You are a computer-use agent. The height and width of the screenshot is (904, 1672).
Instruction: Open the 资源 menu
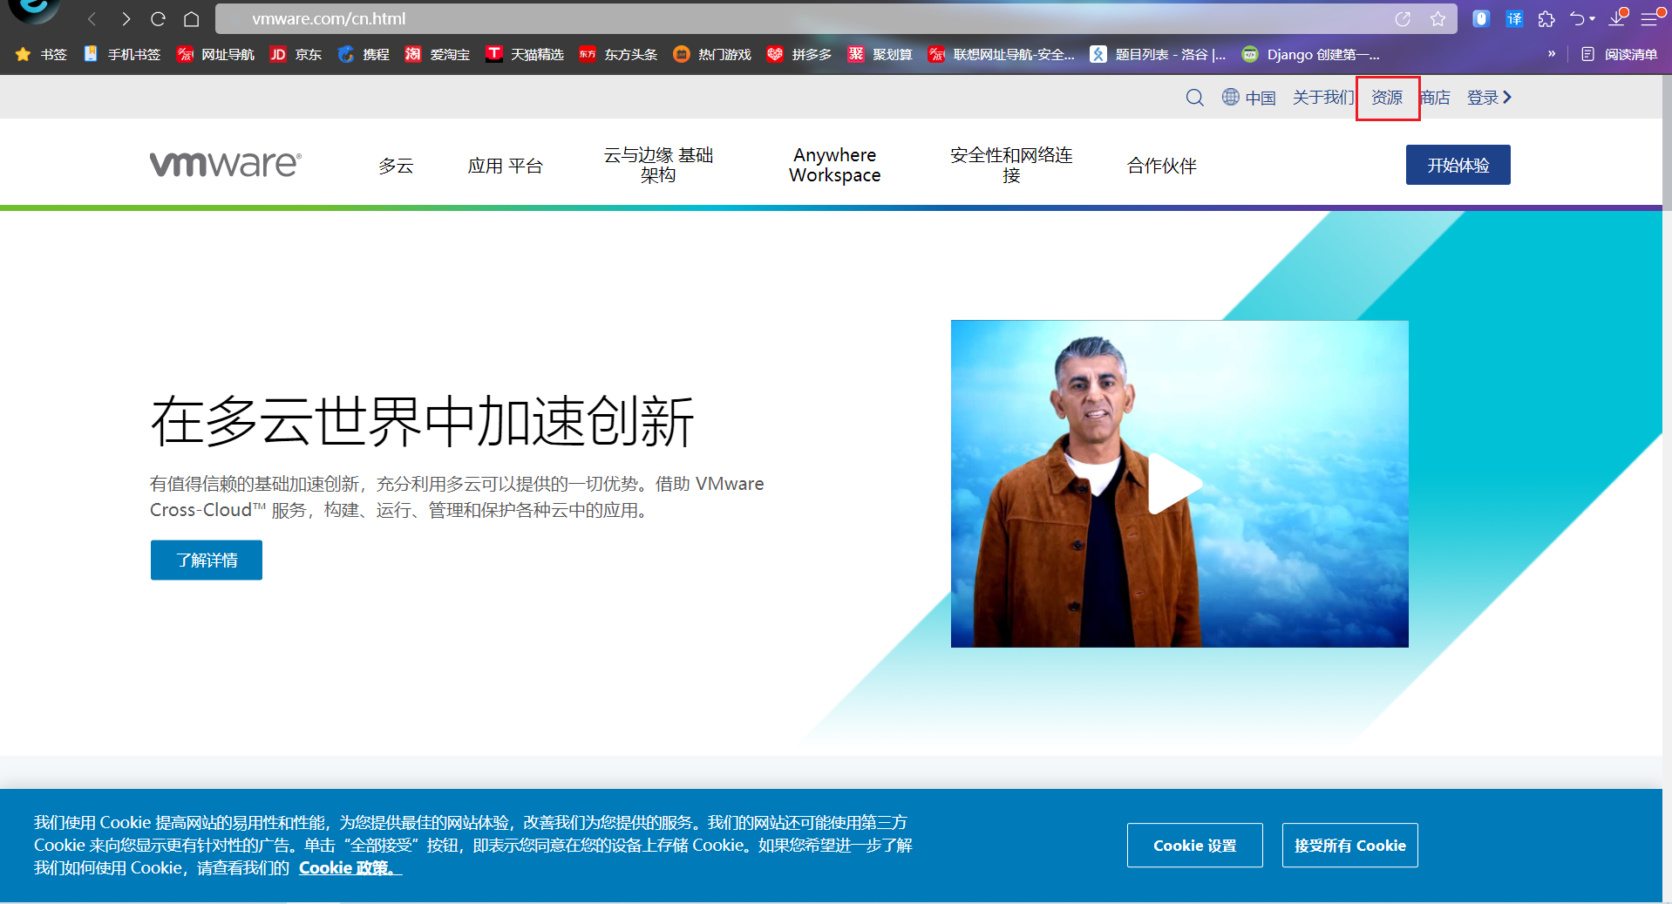[1387, 97]
